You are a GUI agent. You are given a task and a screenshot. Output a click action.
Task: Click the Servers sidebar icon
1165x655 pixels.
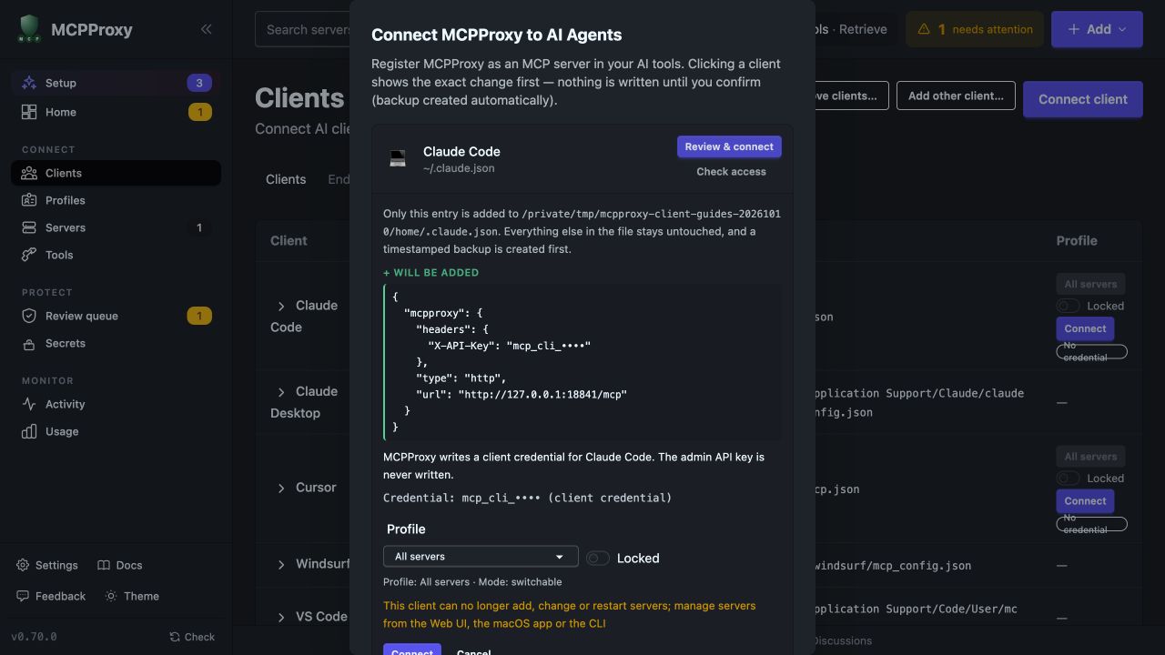point(29,227)
